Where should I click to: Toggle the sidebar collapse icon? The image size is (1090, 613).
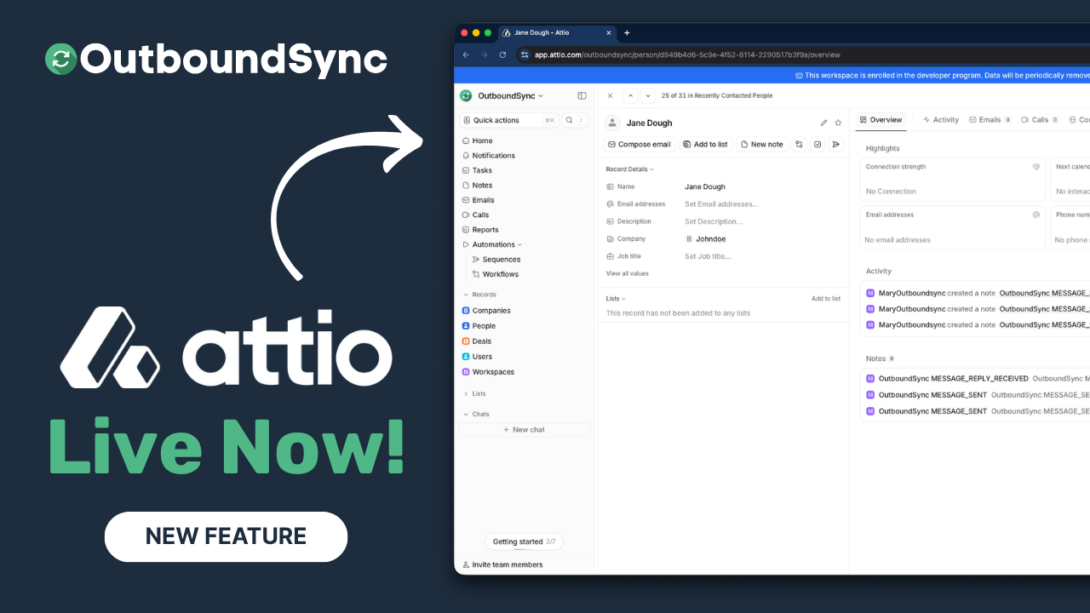tap(582, 96)
